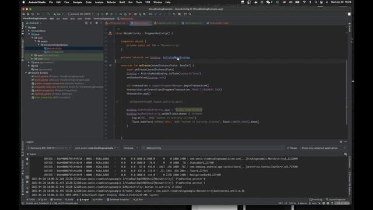Hide the Project panel with minus icon
The width and height of the screenshot is (373, 210).
pos(101,23)
